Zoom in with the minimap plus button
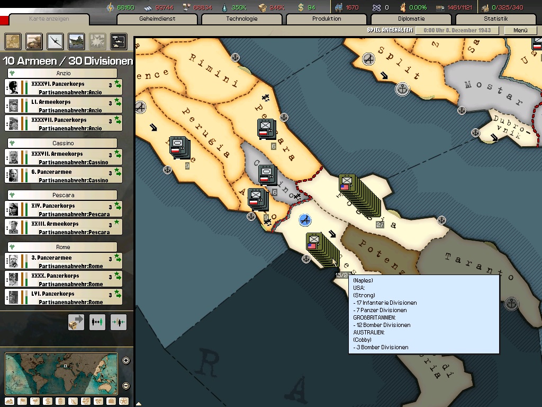This screenshot has width=542, height=407. tap(126, 360)
